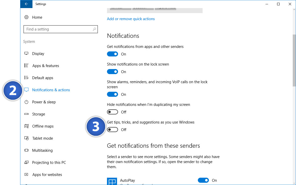Disable AutoPlay notifications
This screenshot has width=296, height=185.
pos(203,180)
